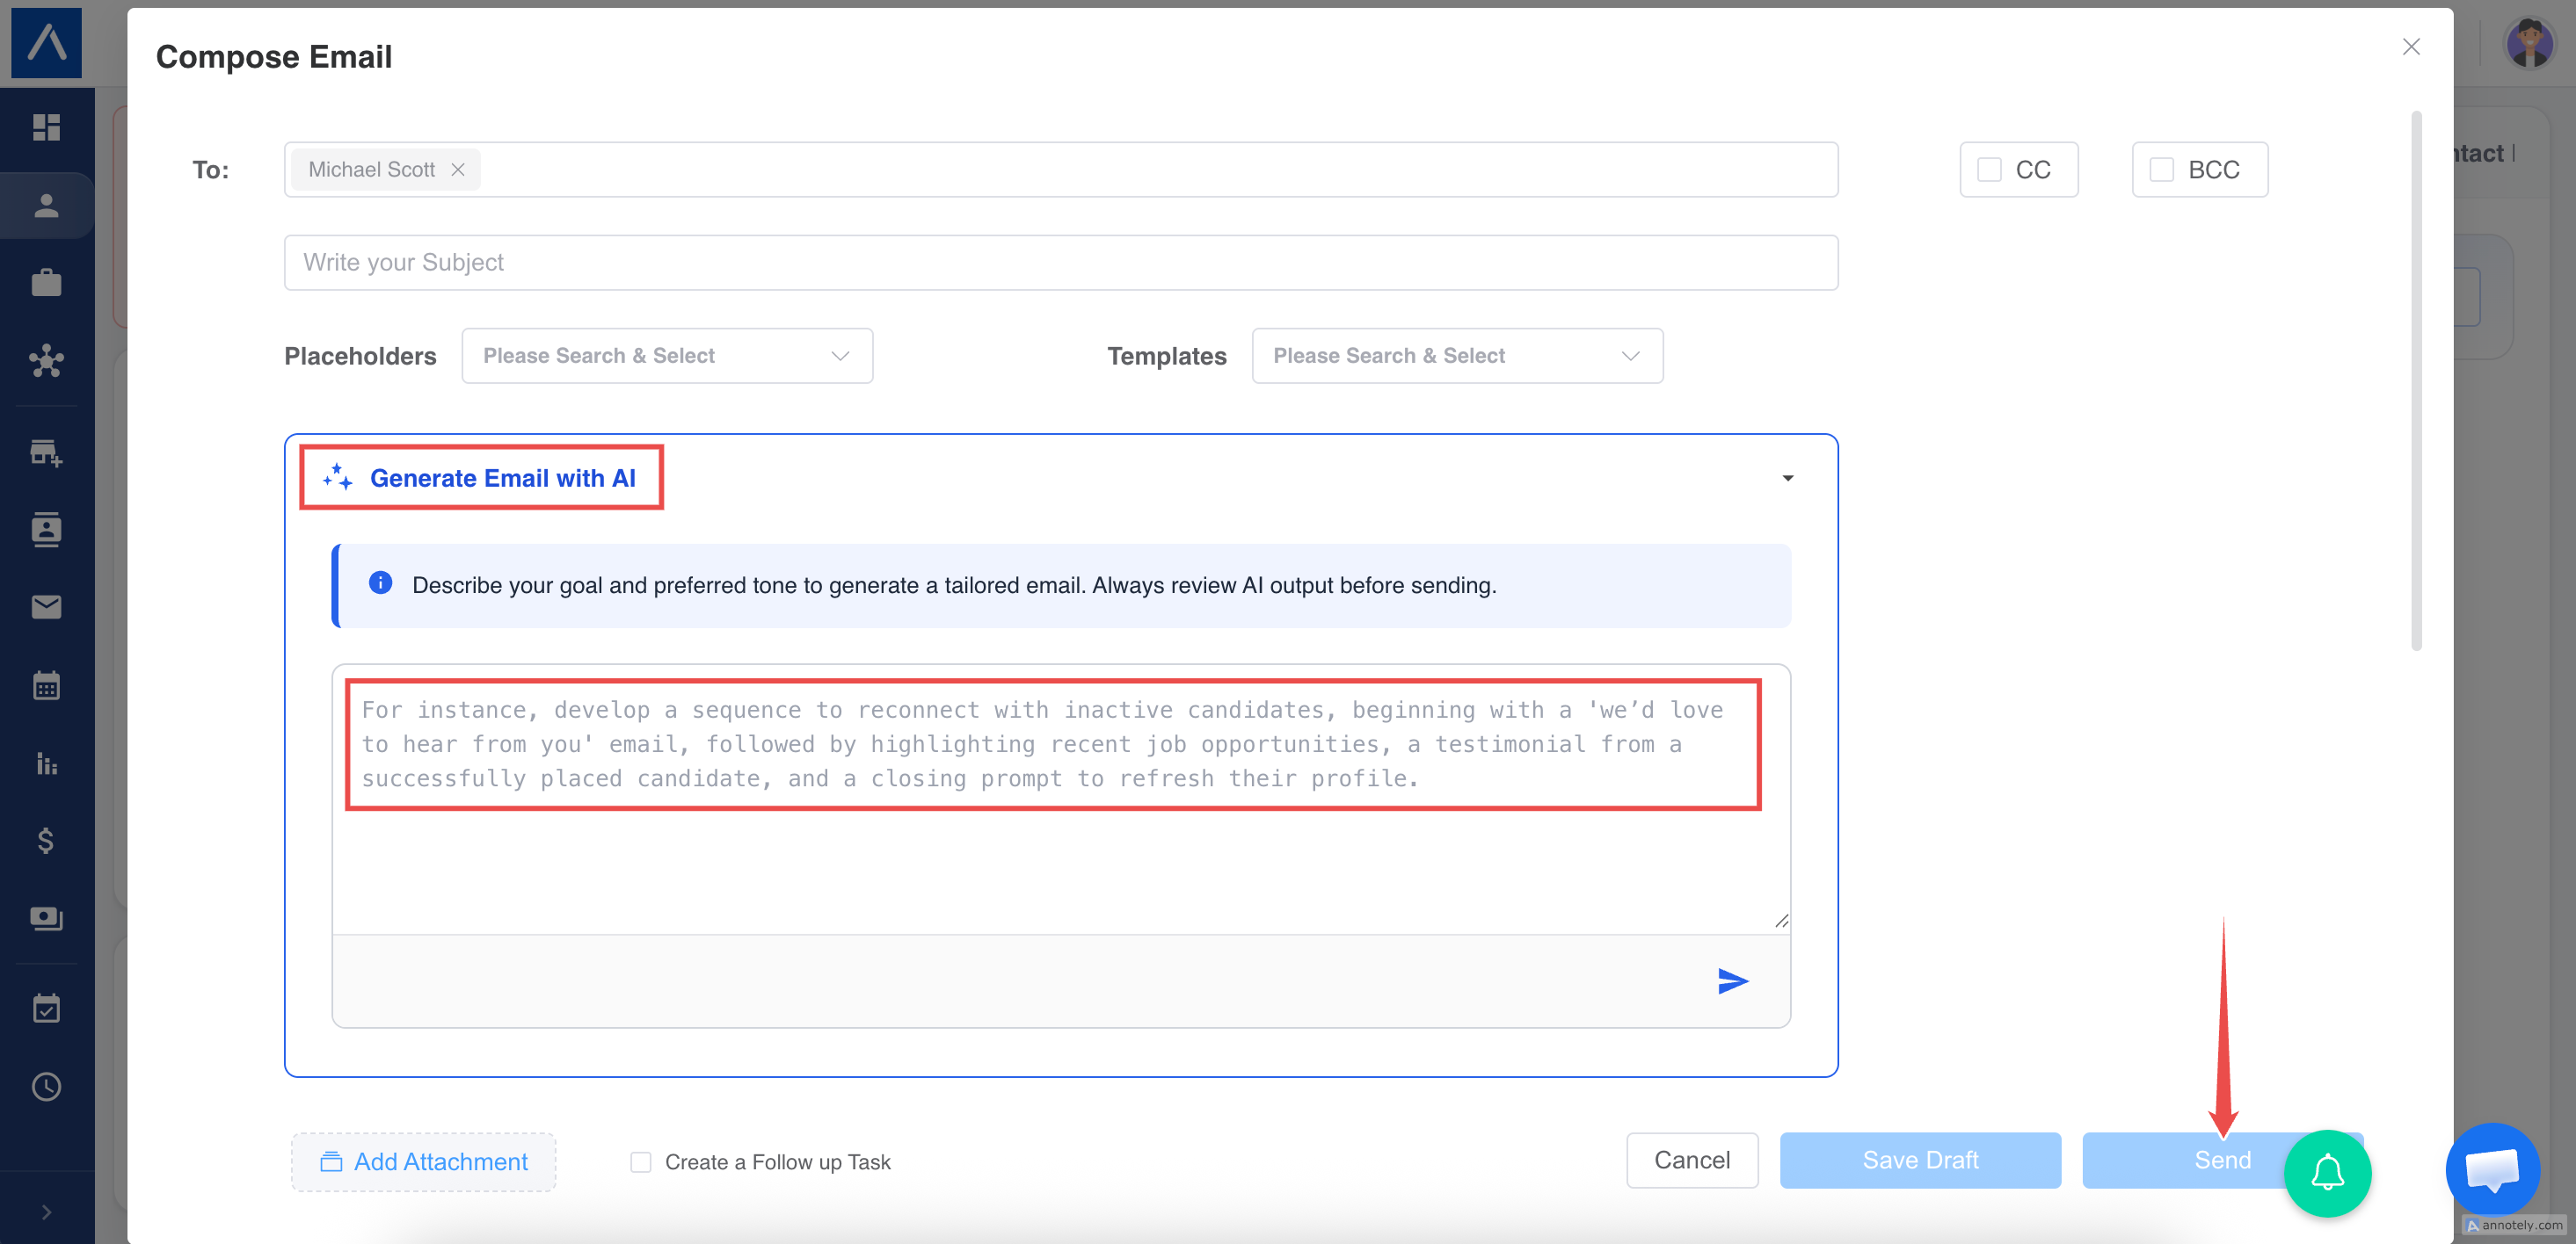The height and width of the screenshot is (1244, 2576).
Task: Open the dashboard grid icon in sidebar
Action: [x=46, y=127]
